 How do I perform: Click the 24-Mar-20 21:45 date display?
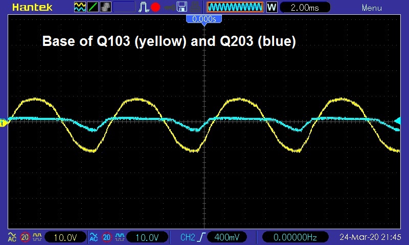click(370, 237)
